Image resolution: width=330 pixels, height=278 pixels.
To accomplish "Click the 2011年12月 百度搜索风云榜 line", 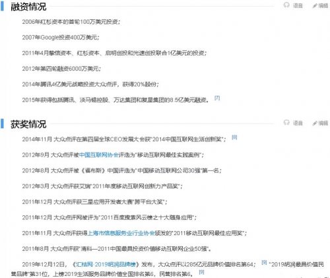I will pos(110,217).
